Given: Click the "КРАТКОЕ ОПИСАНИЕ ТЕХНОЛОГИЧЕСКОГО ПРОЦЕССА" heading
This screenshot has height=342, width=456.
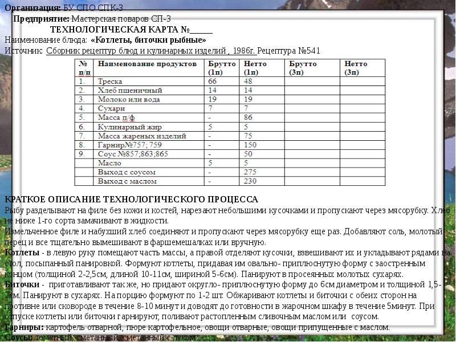Looking at the screenshot, I should [131, 199].
